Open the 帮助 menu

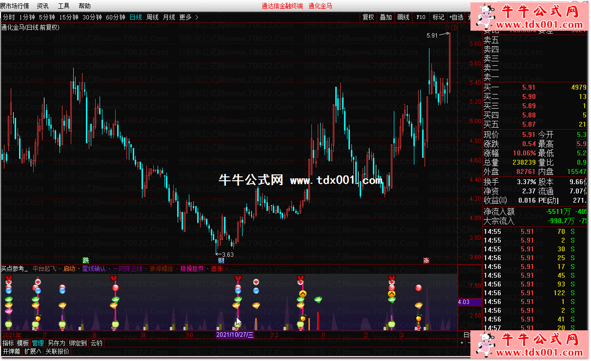pyautogui.click(x=84, y=6)
